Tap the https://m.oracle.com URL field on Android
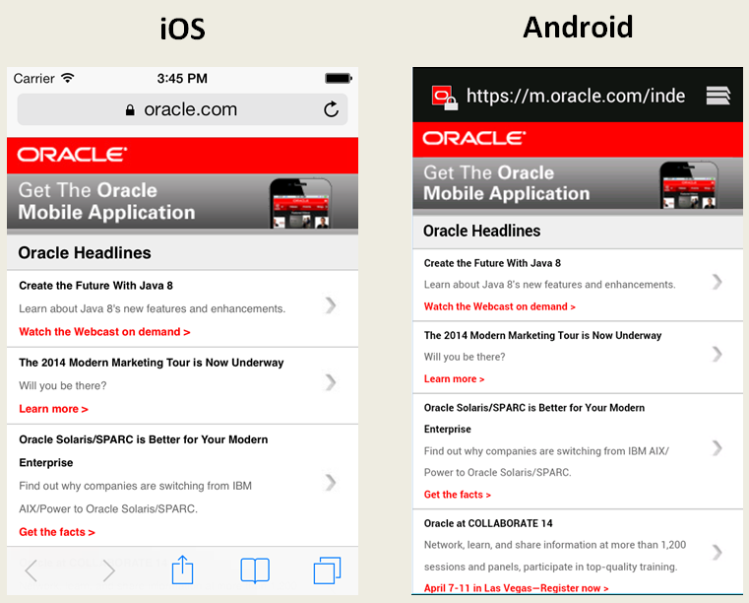 (576, 96)
